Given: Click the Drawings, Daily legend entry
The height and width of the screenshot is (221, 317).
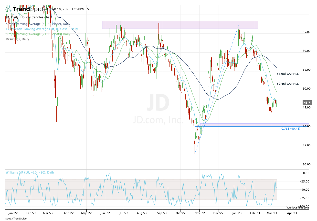Looking at the screenshot, I should [x=17, y=39].
